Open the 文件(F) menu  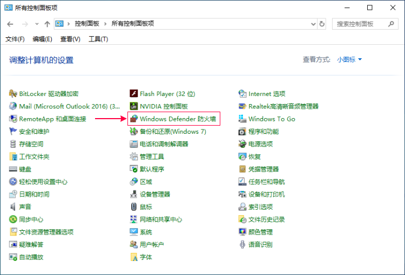pos(15,39)
